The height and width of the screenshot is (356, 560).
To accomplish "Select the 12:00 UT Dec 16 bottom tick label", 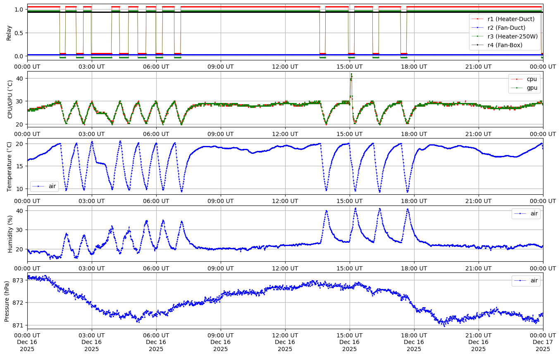I will tap(285, 342).
